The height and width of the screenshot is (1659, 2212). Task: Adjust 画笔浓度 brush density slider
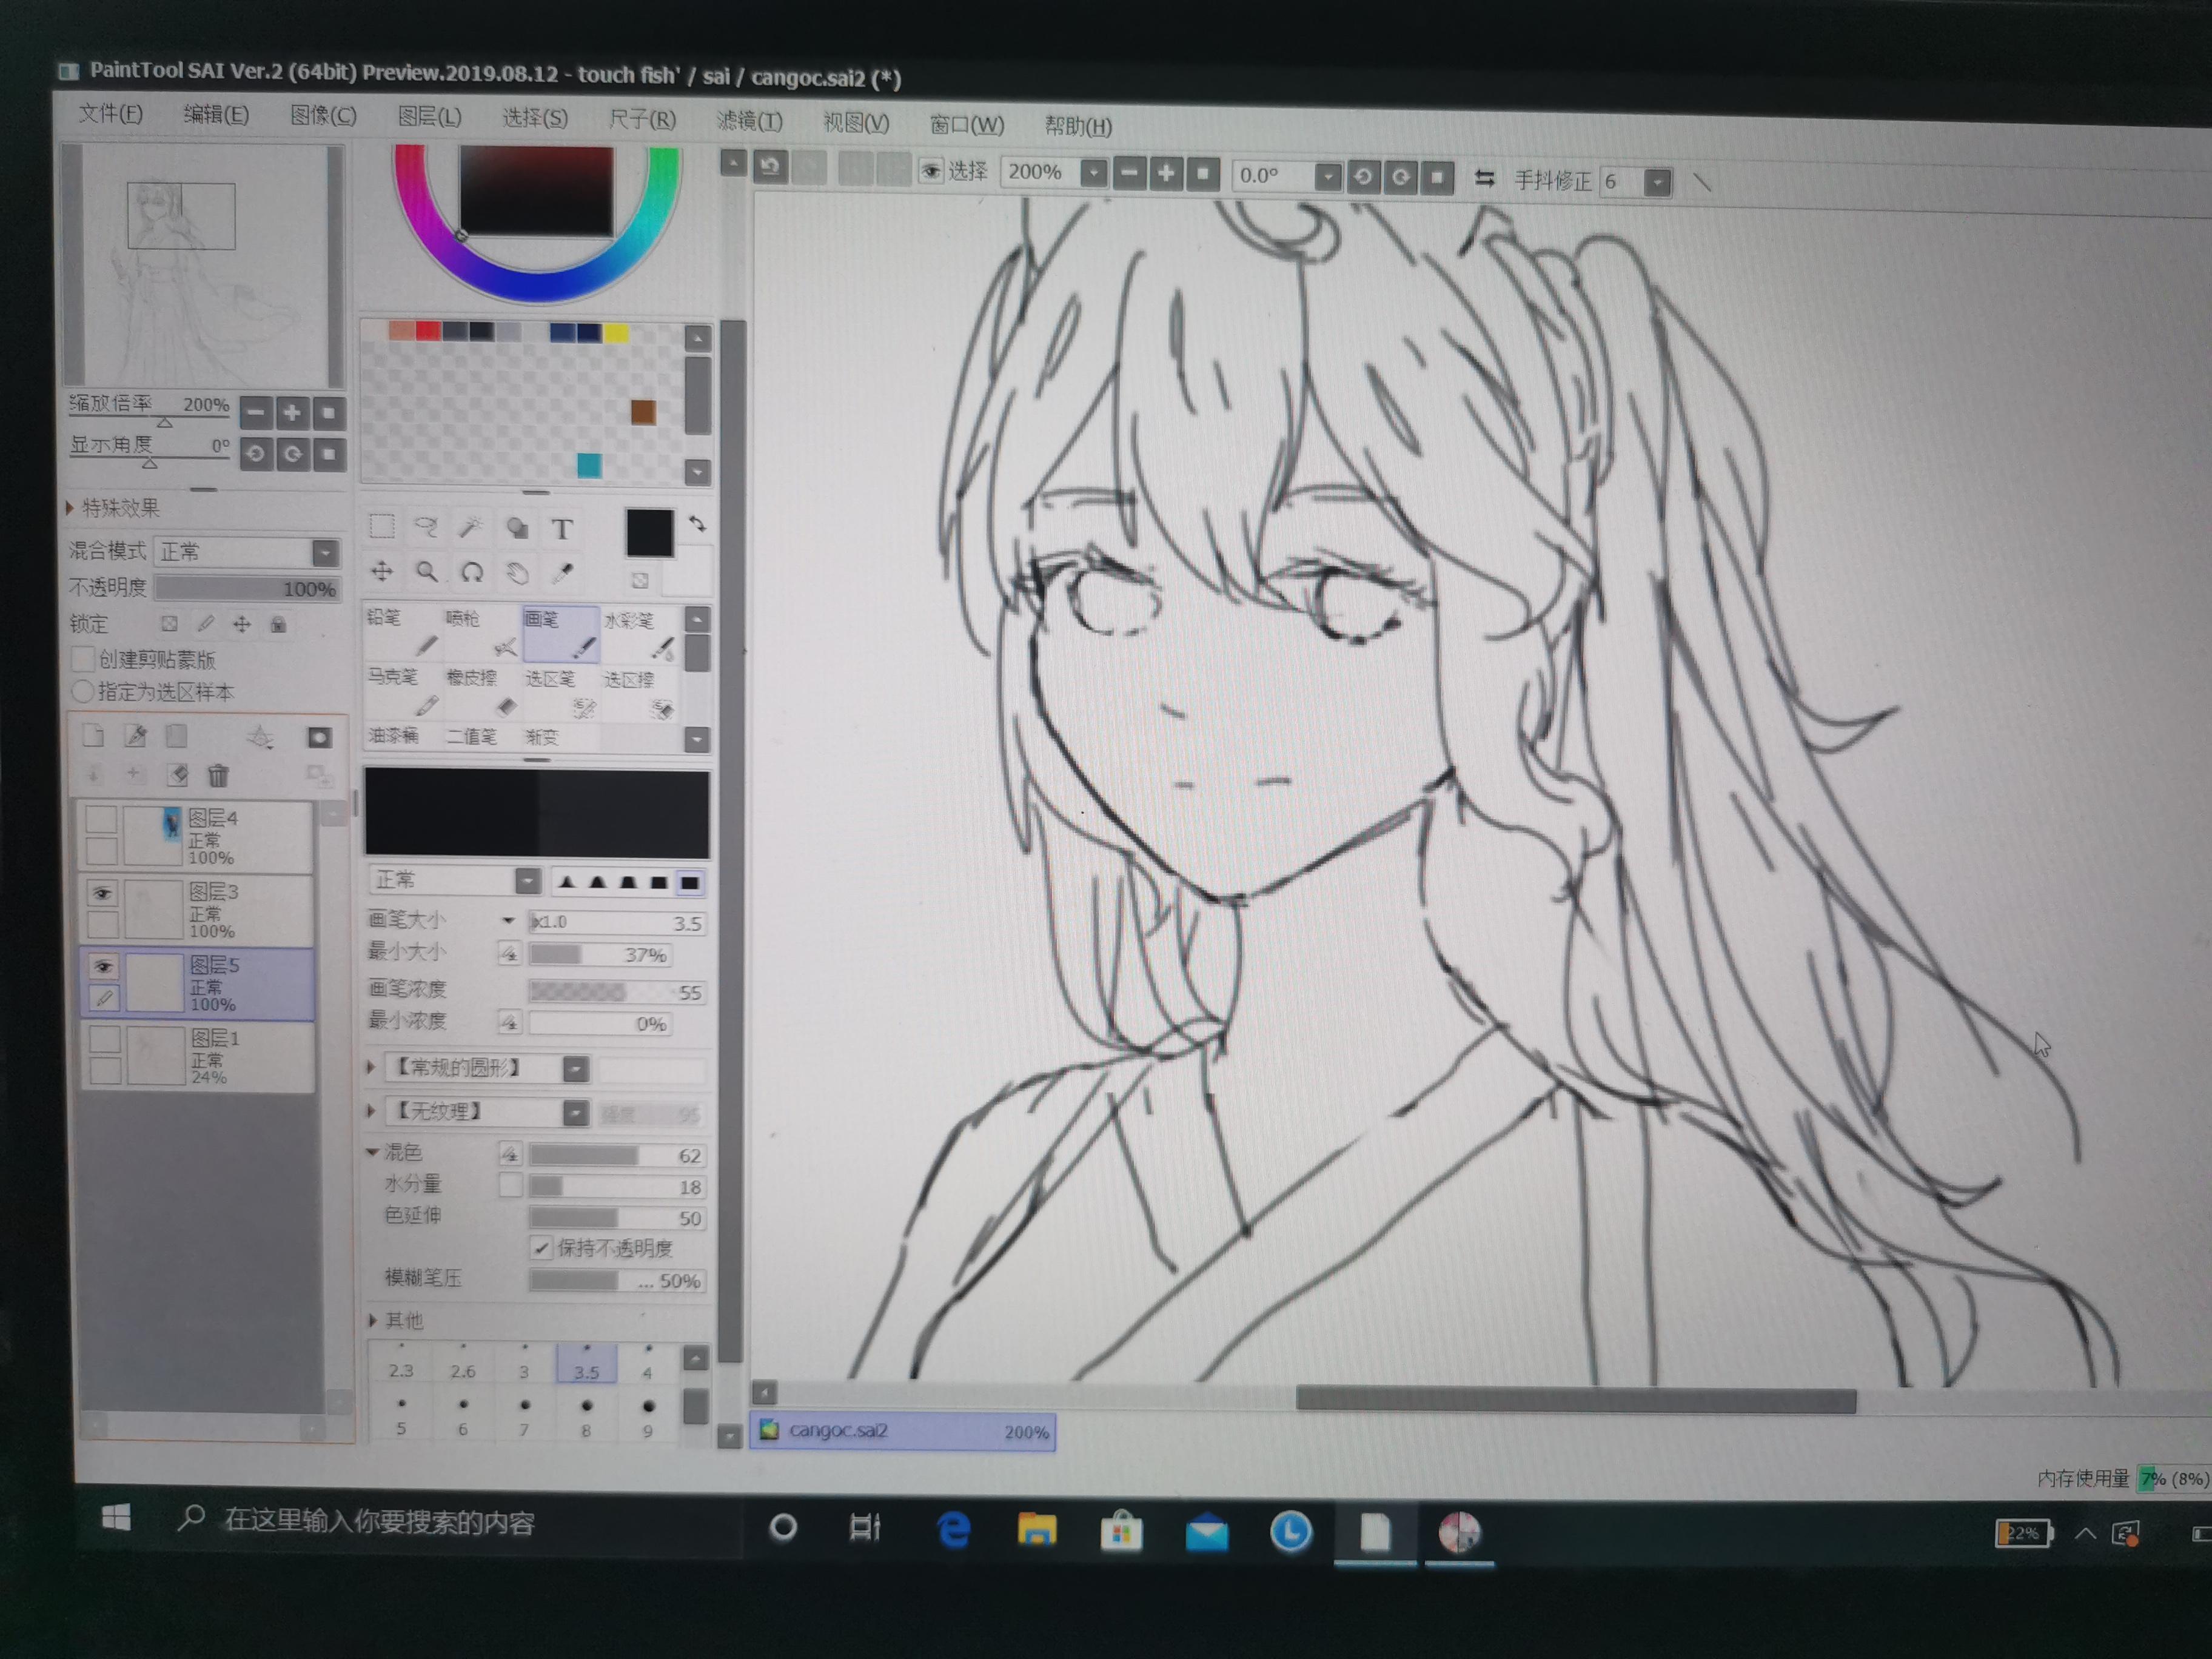tap(616, 992)
